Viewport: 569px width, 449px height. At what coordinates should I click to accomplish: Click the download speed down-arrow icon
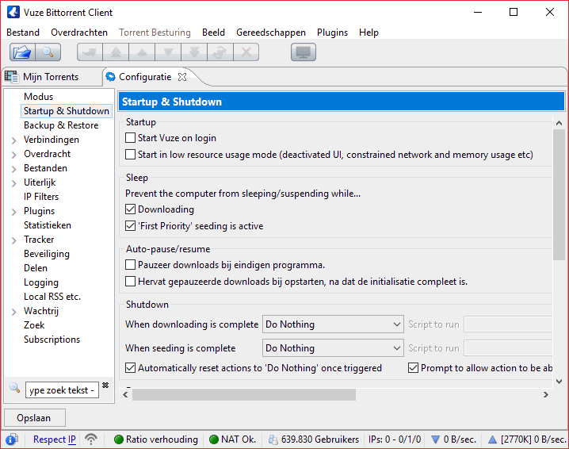pos(435,439)
